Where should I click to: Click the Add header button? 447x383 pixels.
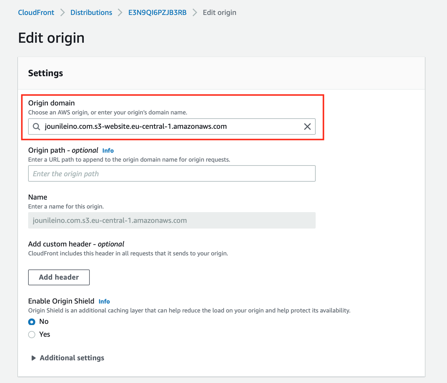(x=59, y=277)
